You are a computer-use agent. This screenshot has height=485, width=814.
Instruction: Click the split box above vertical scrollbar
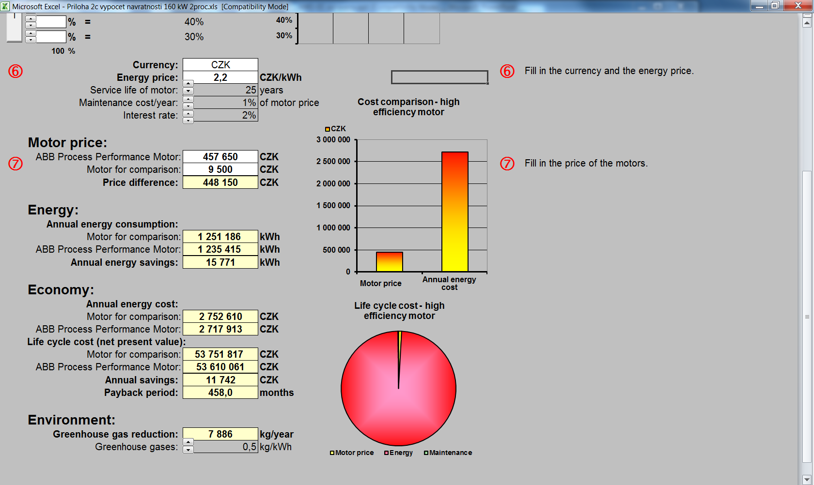(x=807, y=15)
